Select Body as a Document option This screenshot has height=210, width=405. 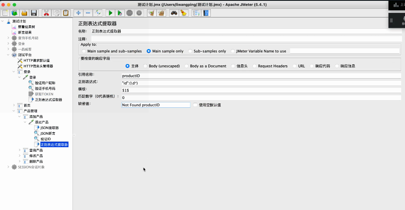(187, 66)
